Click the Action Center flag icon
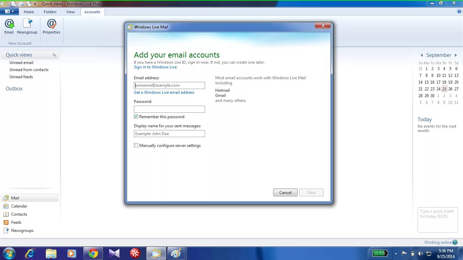The height and width of the screenshot is (260, 463). (x=404, y=253)
